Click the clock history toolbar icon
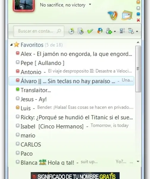This screenshot has width=150, height=179. [71, 31]
